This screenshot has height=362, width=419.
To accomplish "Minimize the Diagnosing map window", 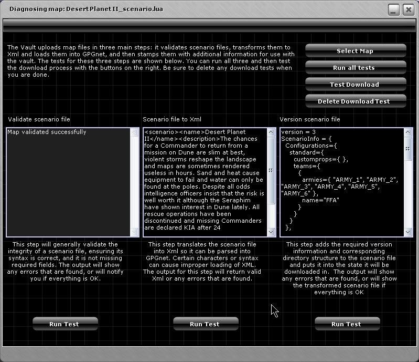I will (x=394, y=9).
